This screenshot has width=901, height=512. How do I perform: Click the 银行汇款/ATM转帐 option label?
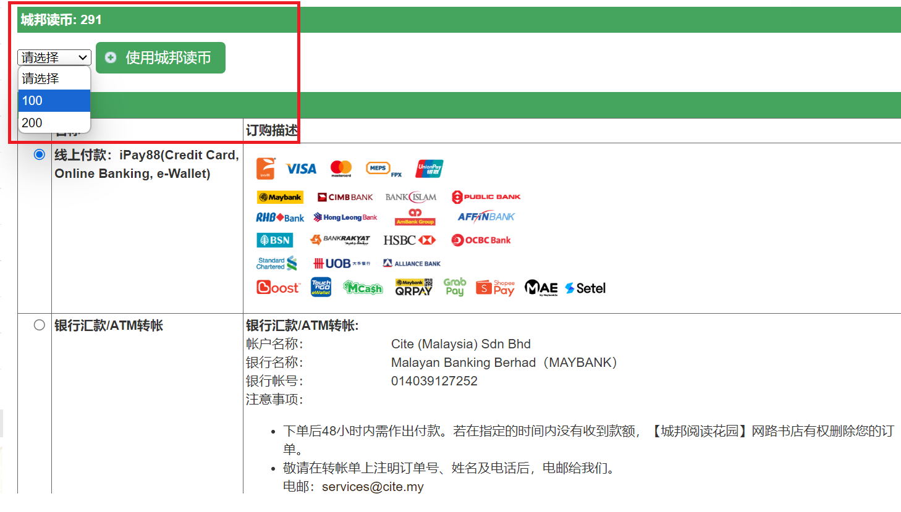[109, 325]
